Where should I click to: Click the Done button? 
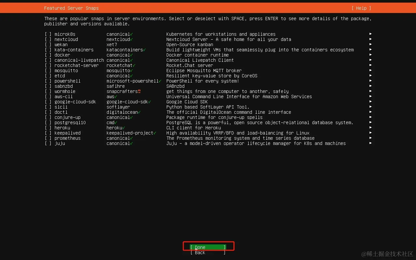pos(208,247)
